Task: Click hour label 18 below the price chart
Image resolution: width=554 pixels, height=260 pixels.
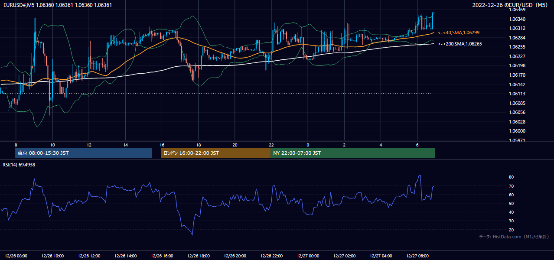Action: [199, 145]
